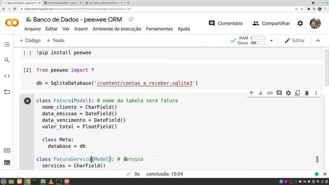Click the Colab CO logo
The height and width of the screenshot is (185, 329).
(x=12, y=23)
